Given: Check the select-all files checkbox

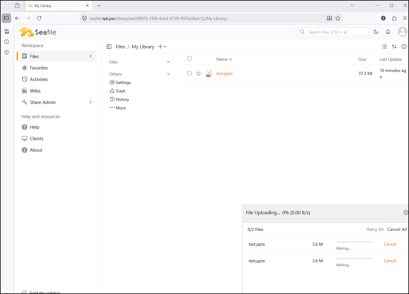Looking at the screenshot, I should point(189,59).
